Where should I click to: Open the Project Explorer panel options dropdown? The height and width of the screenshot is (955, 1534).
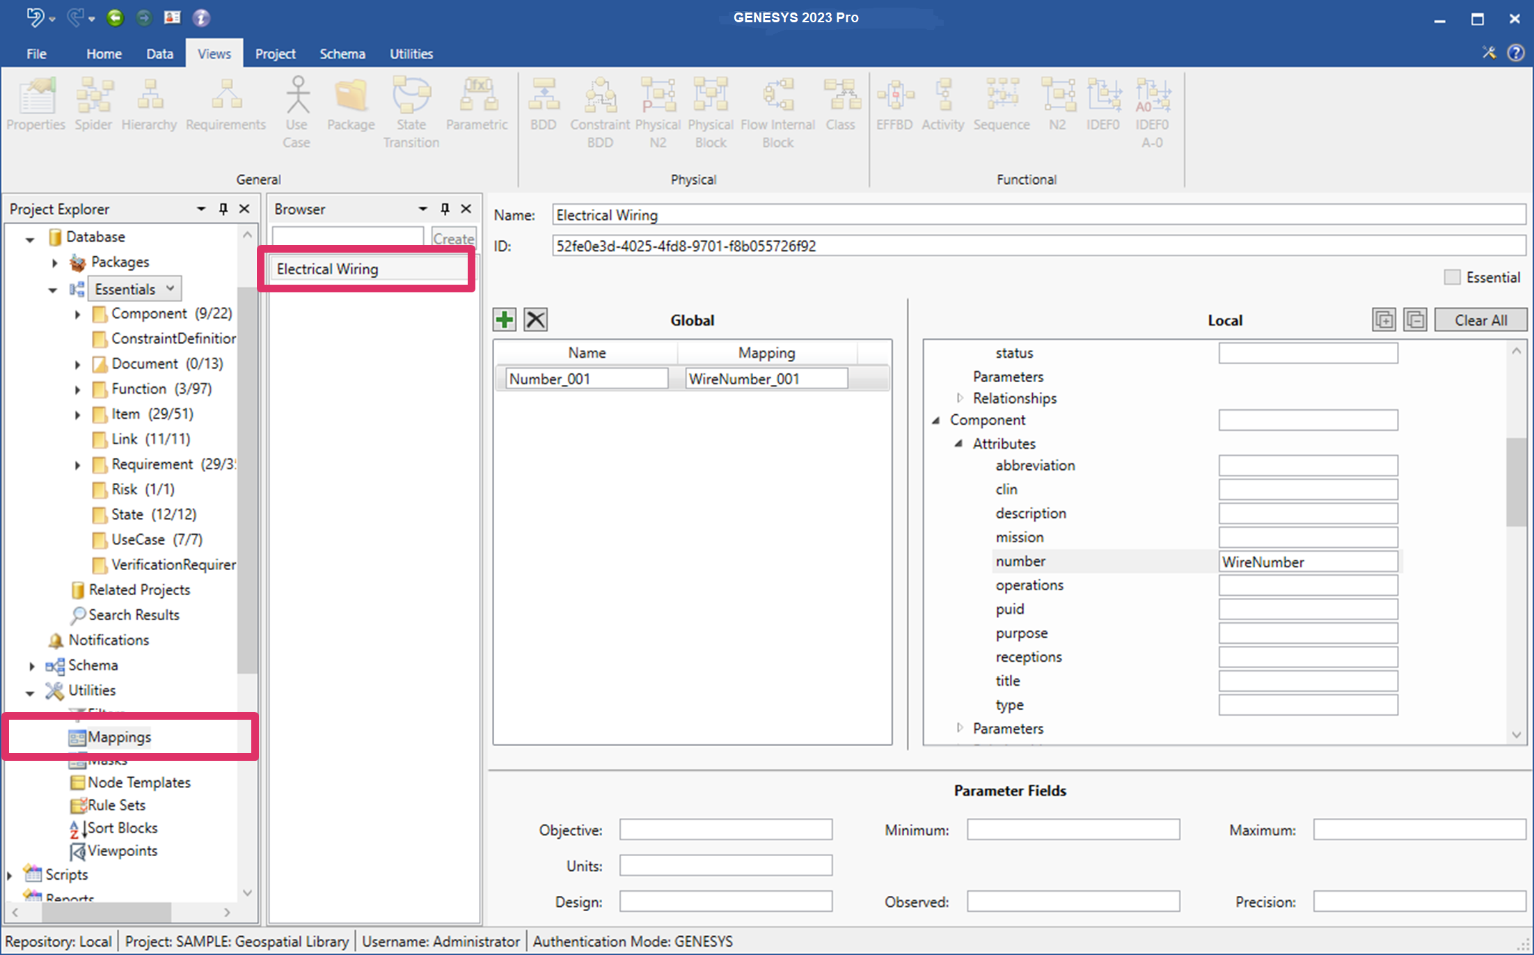pos(201,209)
